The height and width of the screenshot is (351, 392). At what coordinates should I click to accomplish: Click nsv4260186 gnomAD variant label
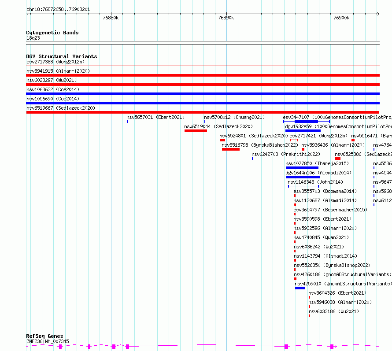tap(343, 274)
